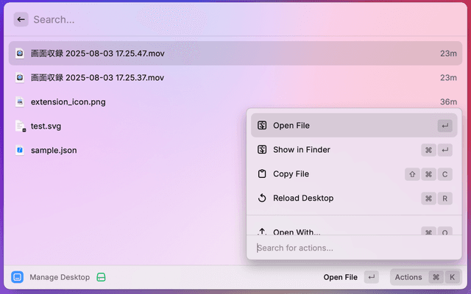
Task: Click the sample.json file icon
Action: pyautogui.click(x=20, y=151)
